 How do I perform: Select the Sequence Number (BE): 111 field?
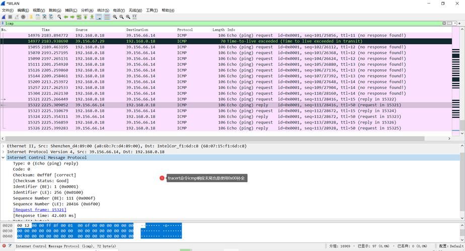pos(54,198)
